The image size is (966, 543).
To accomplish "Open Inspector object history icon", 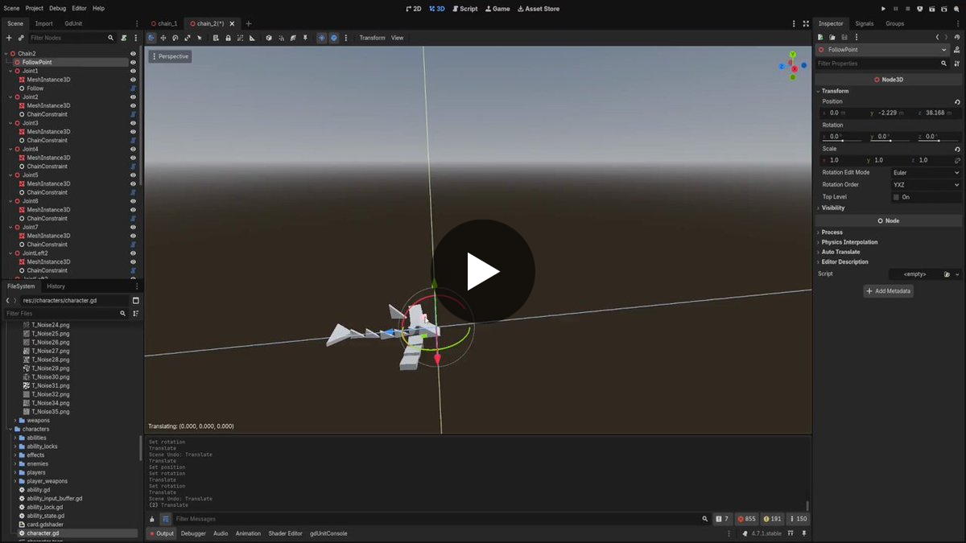I will [x=957, y=37].
